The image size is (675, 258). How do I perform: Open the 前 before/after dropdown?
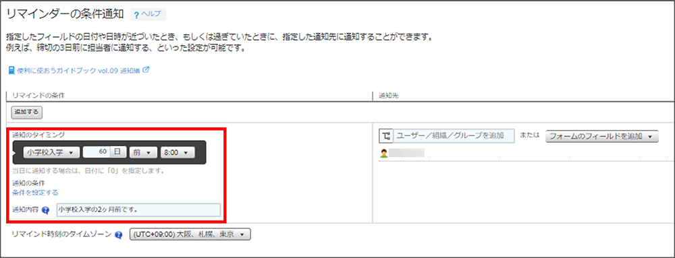click(x=143, y=152)
